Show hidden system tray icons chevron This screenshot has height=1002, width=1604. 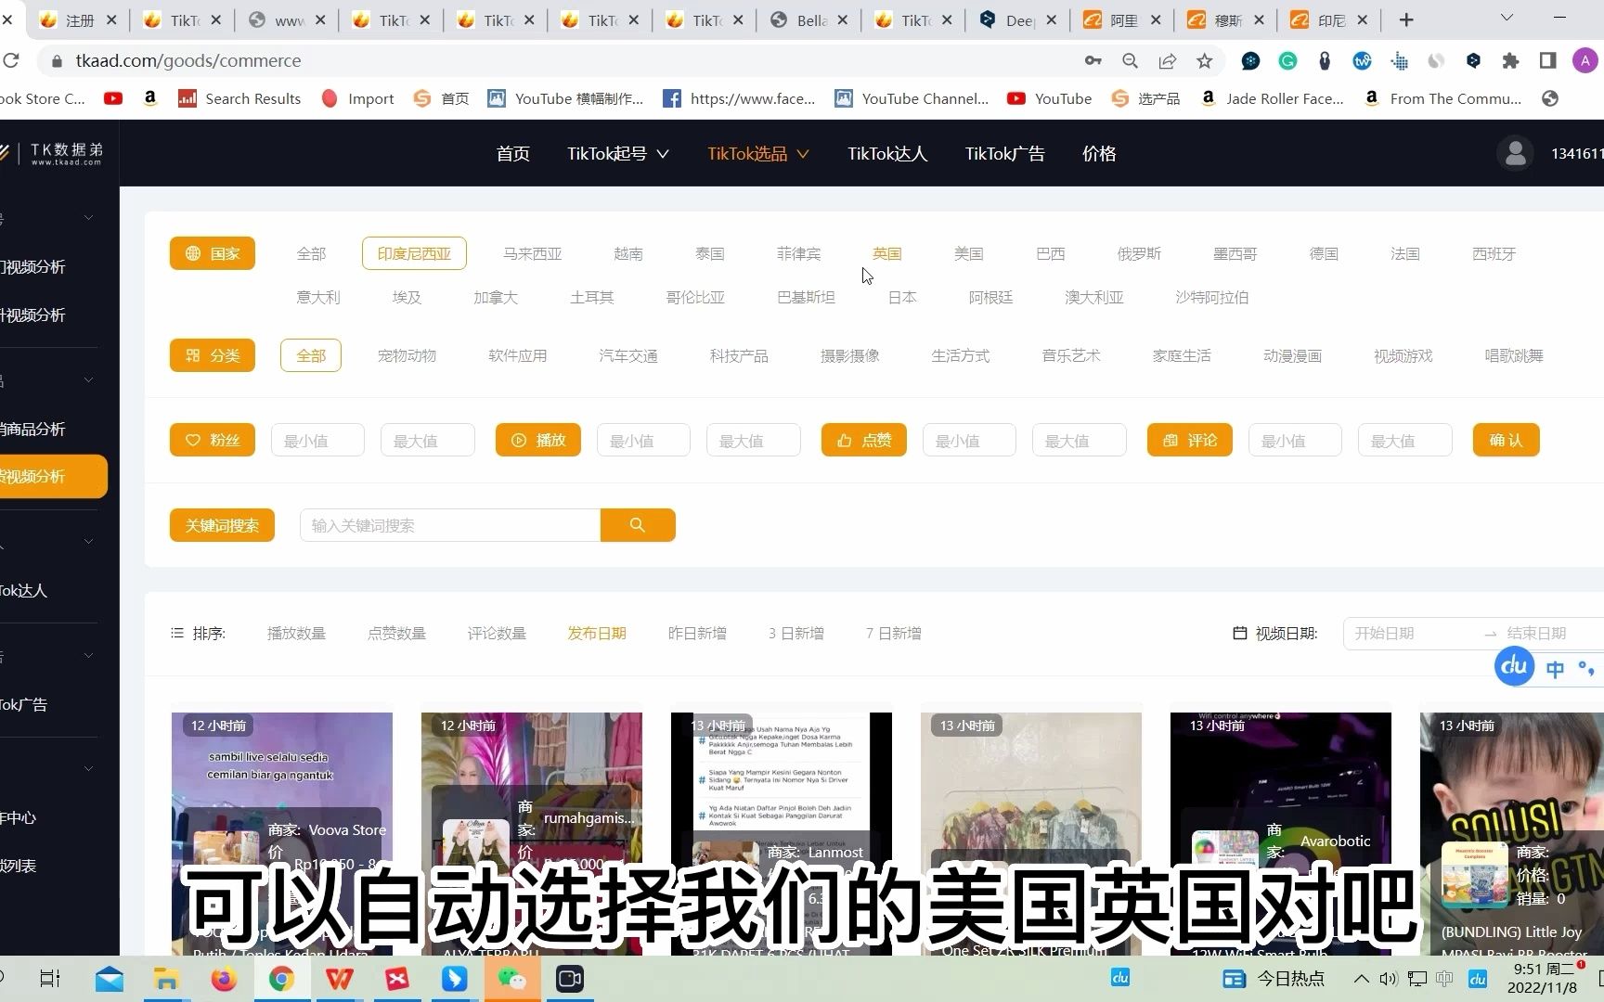[1361, 979]
